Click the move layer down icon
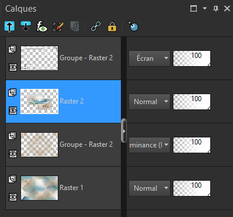Screen dimensions: 233x217 [x=26, y=26]
